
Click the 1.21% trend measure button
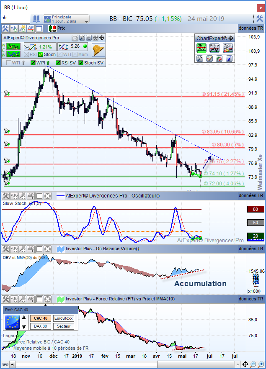click(x=40, y=46)
